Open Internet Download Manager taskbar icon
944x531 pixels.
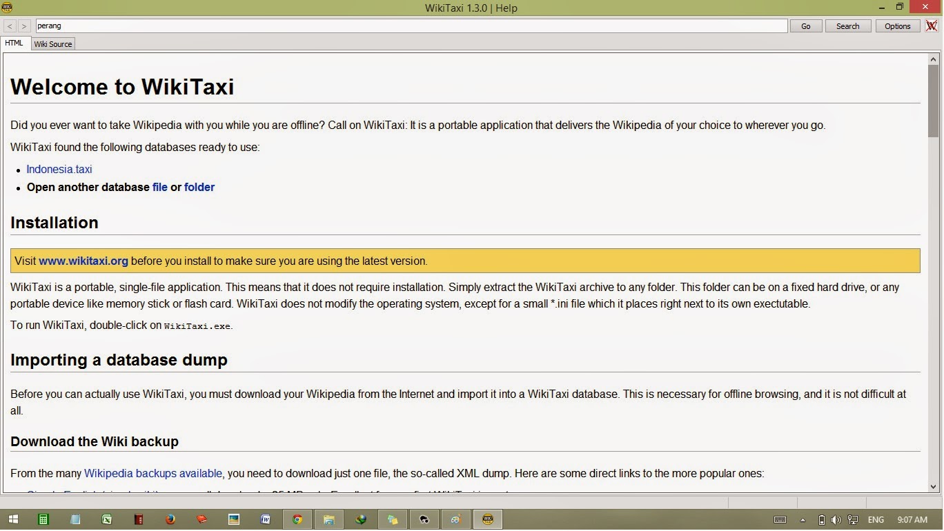(x=361, y=519)
